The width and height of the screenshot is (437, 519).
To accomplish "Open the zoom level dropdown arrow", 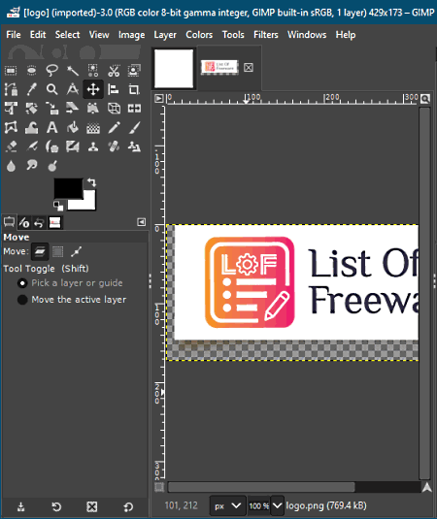I will coord(278,505).
